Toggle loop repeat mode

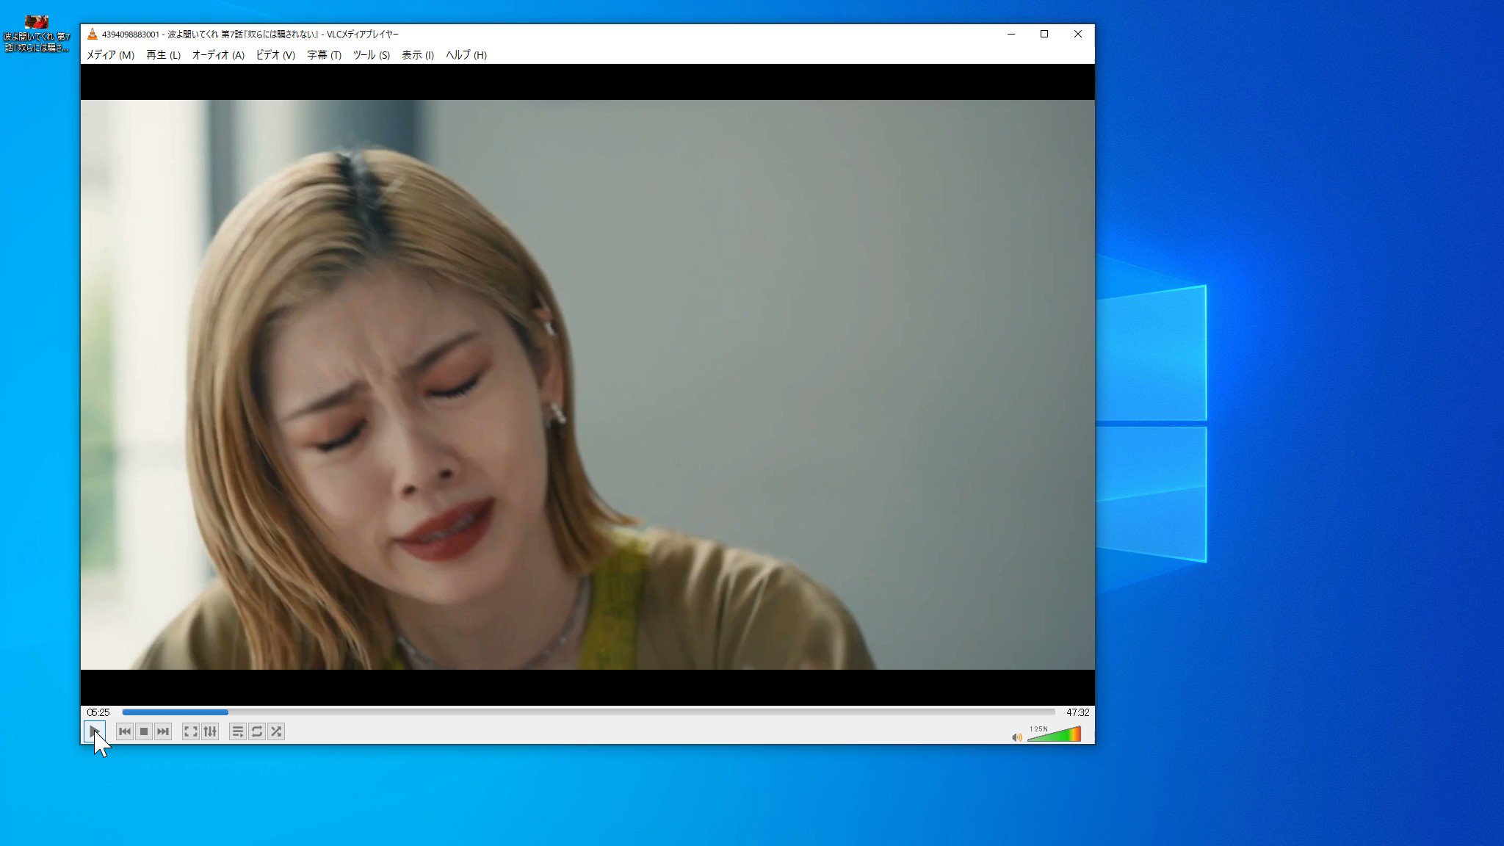(257, 731)
